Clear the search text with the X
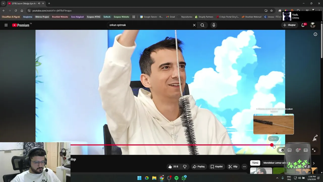Screen dimensions: 323x182 pos(194,25)
